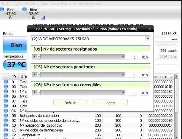This screenshot has width=182, height=139.
Task: Click raw value 00000000001F
Action: click(x=161, y=125)
